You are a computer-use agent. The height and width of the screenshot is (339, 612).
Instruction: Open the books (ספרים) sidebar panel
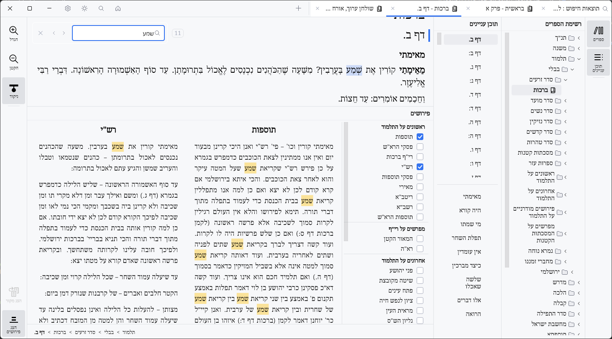[x=599, y=33]
